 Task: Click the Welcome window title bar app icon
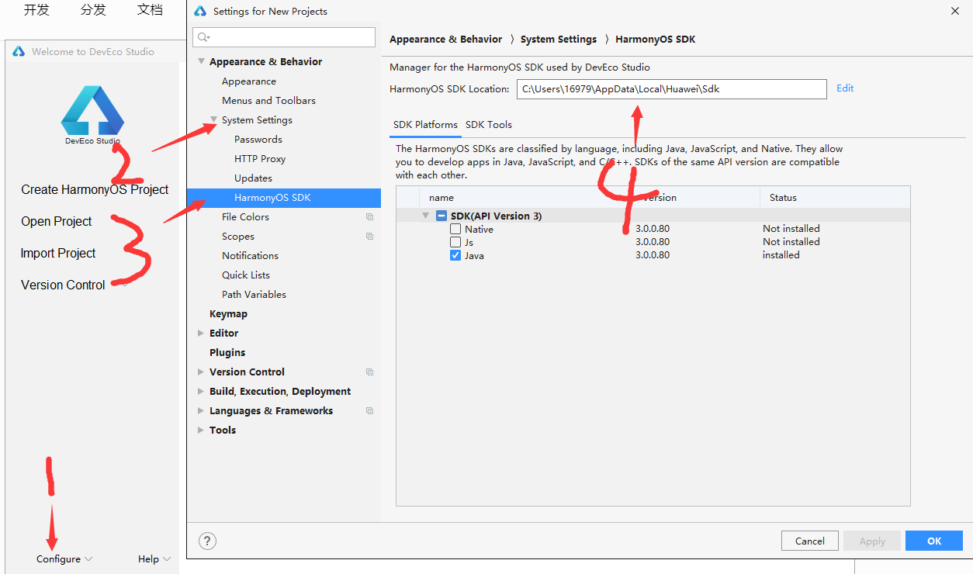[19, 52]
